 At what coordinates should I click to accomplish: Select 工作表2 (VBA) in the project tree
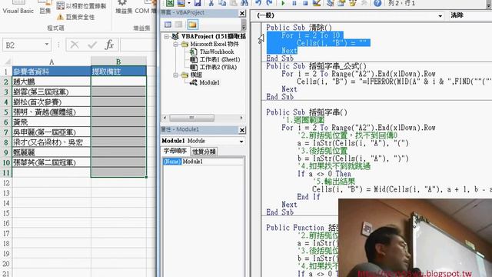(x=218, y=67)
